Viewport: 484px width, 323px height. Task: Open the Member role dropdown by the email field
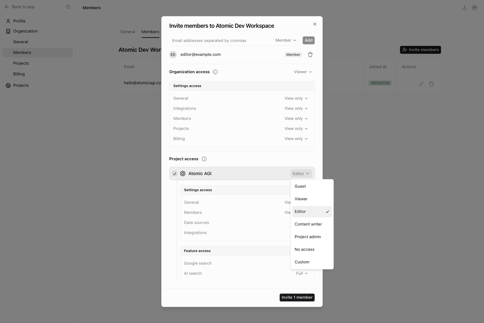pyautogui.click(x=286, y=40)
